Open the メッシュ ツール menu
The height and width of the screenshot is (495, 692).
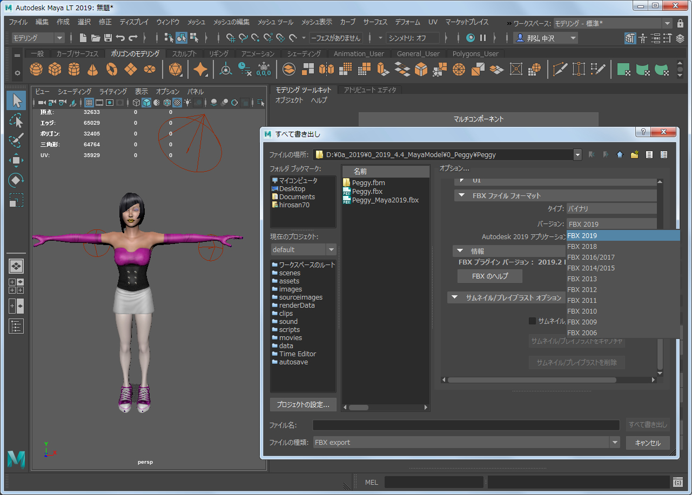(276, 22)
